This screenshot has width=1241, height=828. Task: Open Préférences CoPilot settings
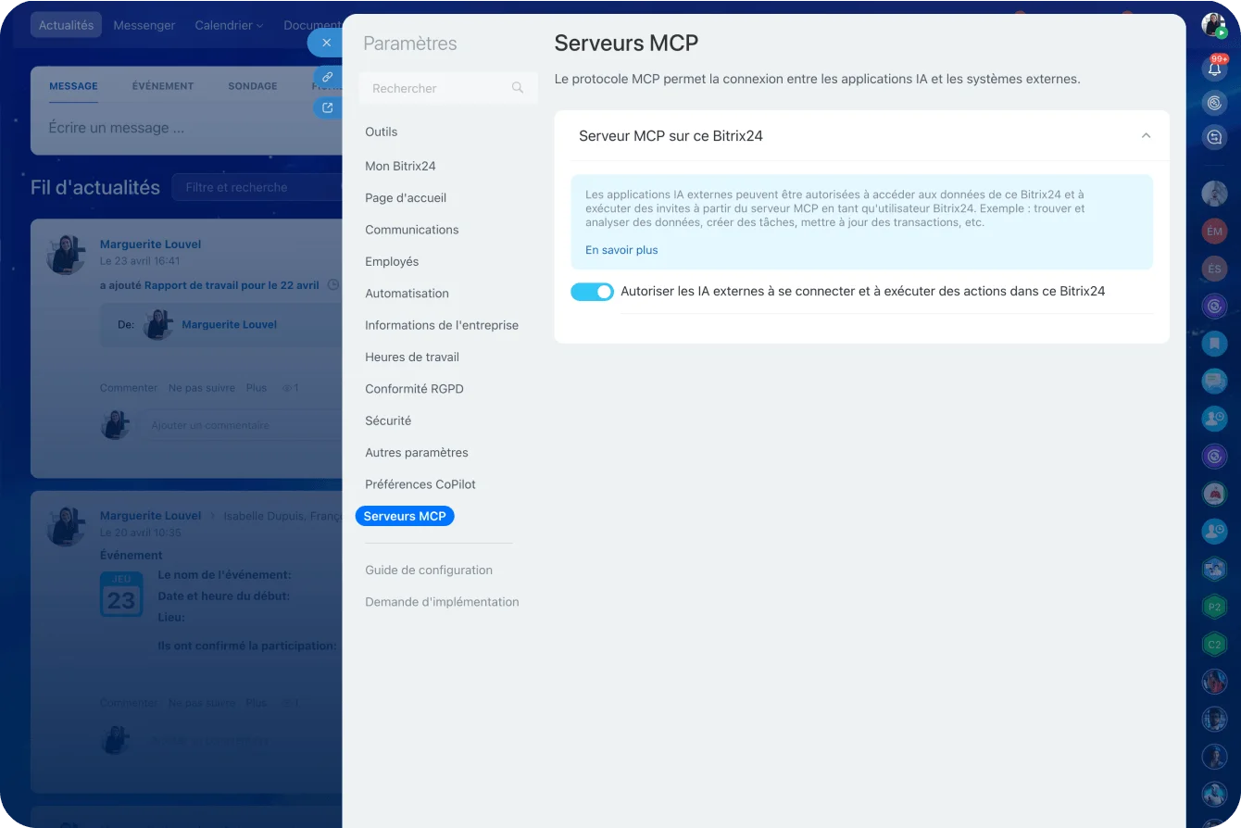pos(420,484)
